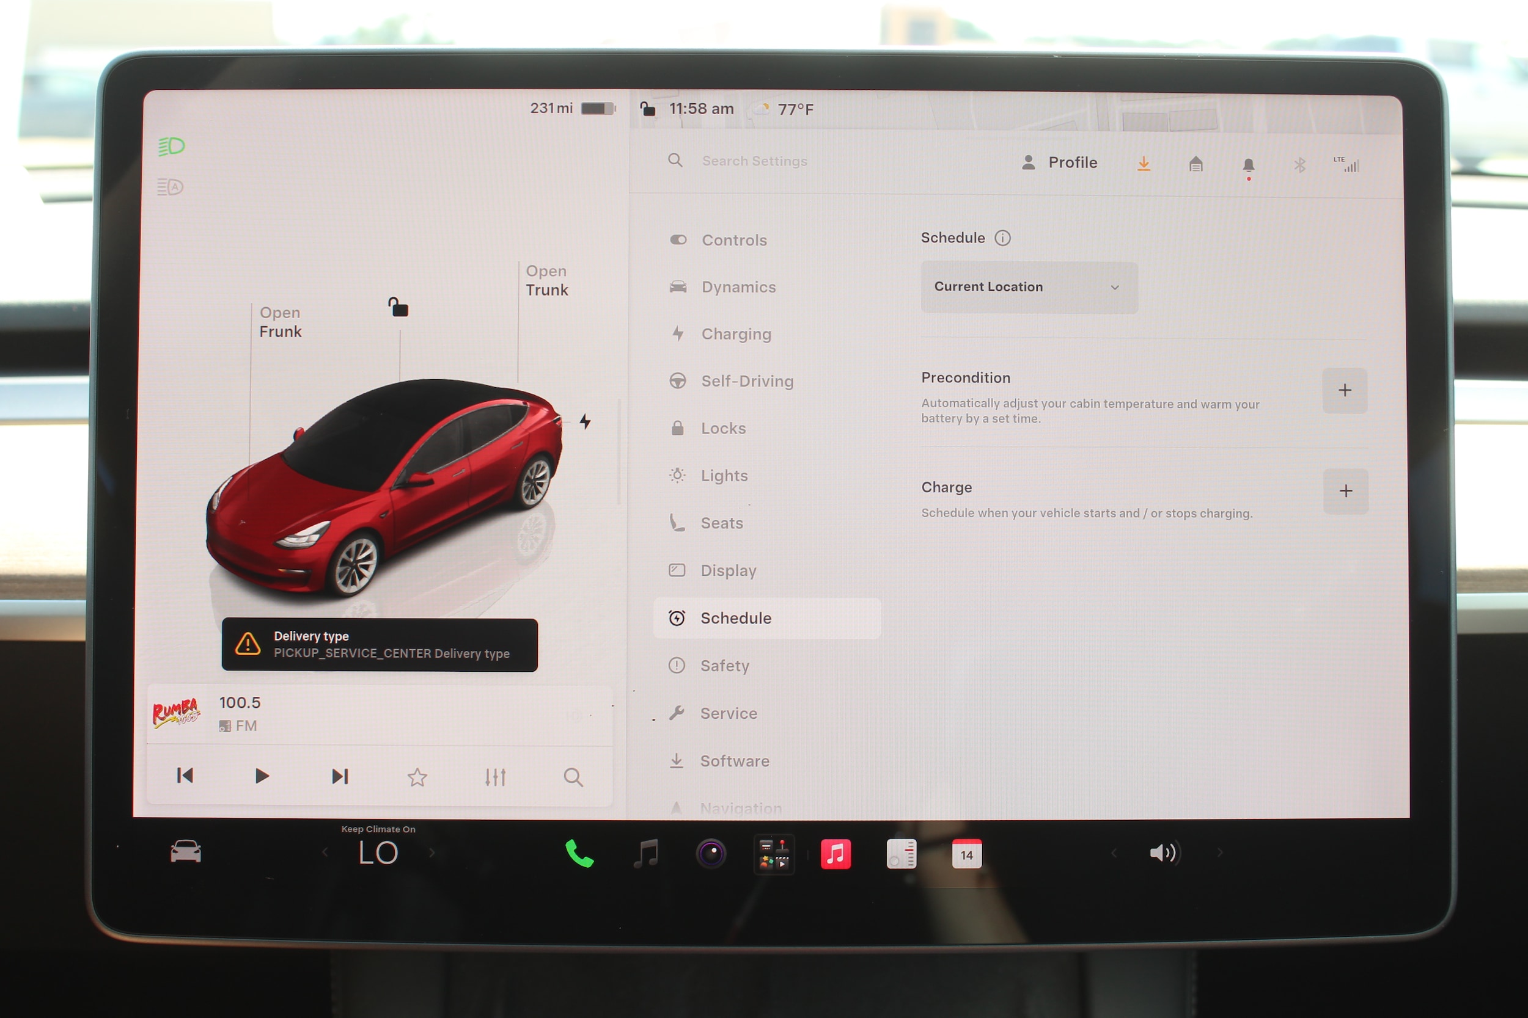The width and height of the screenshot is (1528, 1018).
Task: Add a Charge schedule with plus
Action: click(1345, 491)
